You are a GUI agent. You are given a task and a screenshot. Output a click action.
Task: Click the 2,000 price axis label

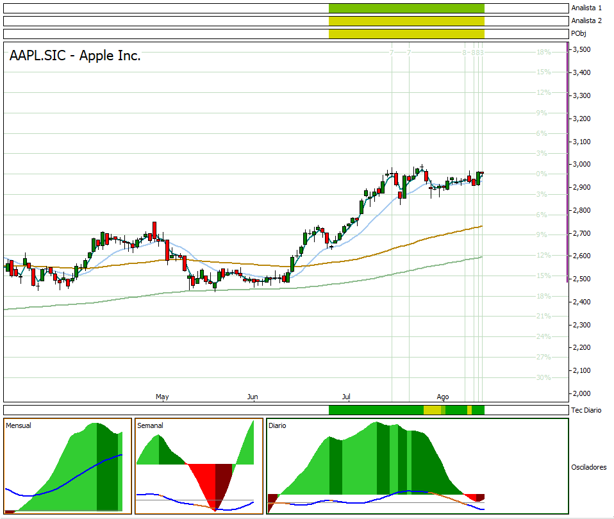[x=582, y=393]
